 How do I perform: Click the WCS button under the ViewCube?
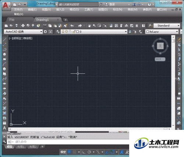click(x=160, y=59)
